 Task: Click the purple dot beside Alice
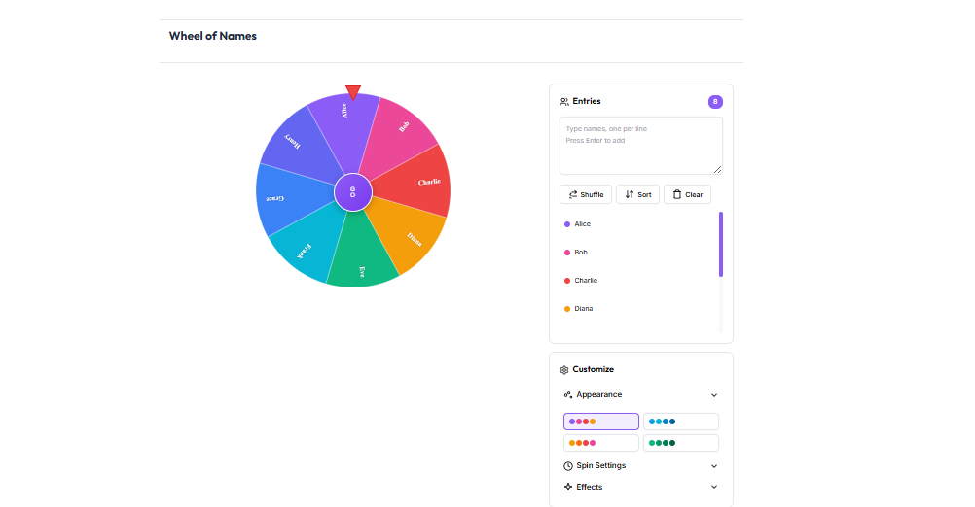pos(567,224)
